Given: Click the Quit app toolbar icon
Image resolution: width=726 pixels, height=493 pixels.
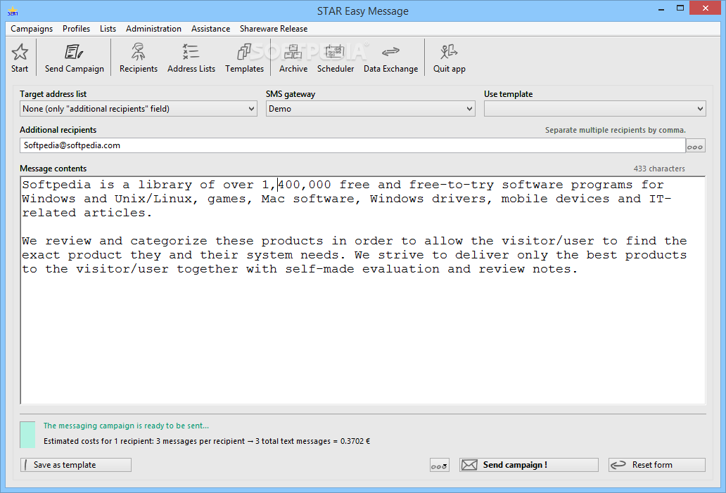Looking at the screenshot, I should tap(449, 52).
